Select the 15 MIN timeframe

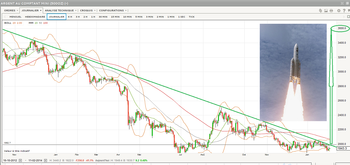(x=115, y=17)
